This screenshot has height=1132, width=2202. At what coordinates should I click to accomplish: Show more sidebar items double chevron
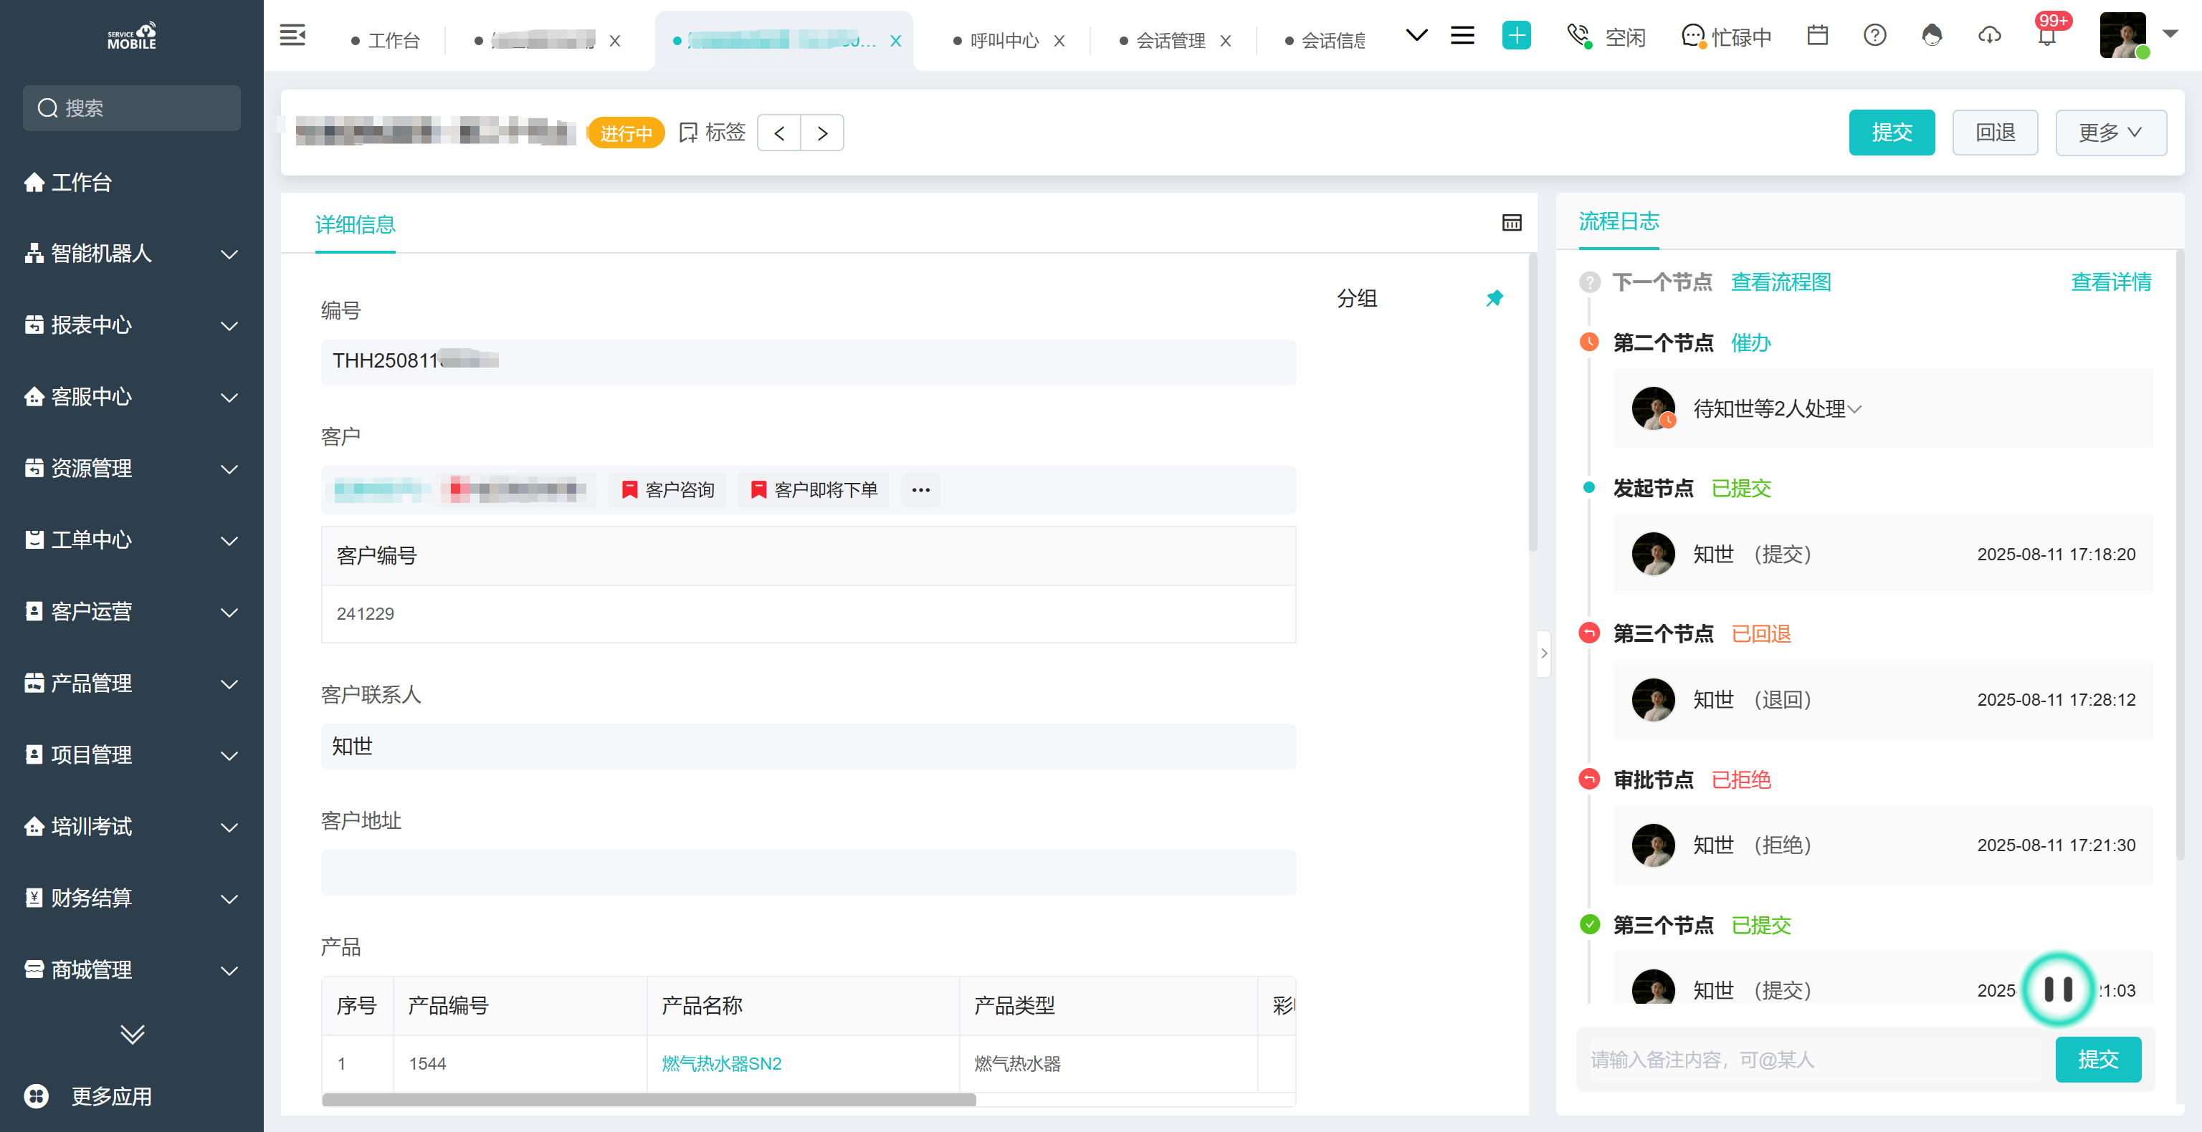[132, 1034]
